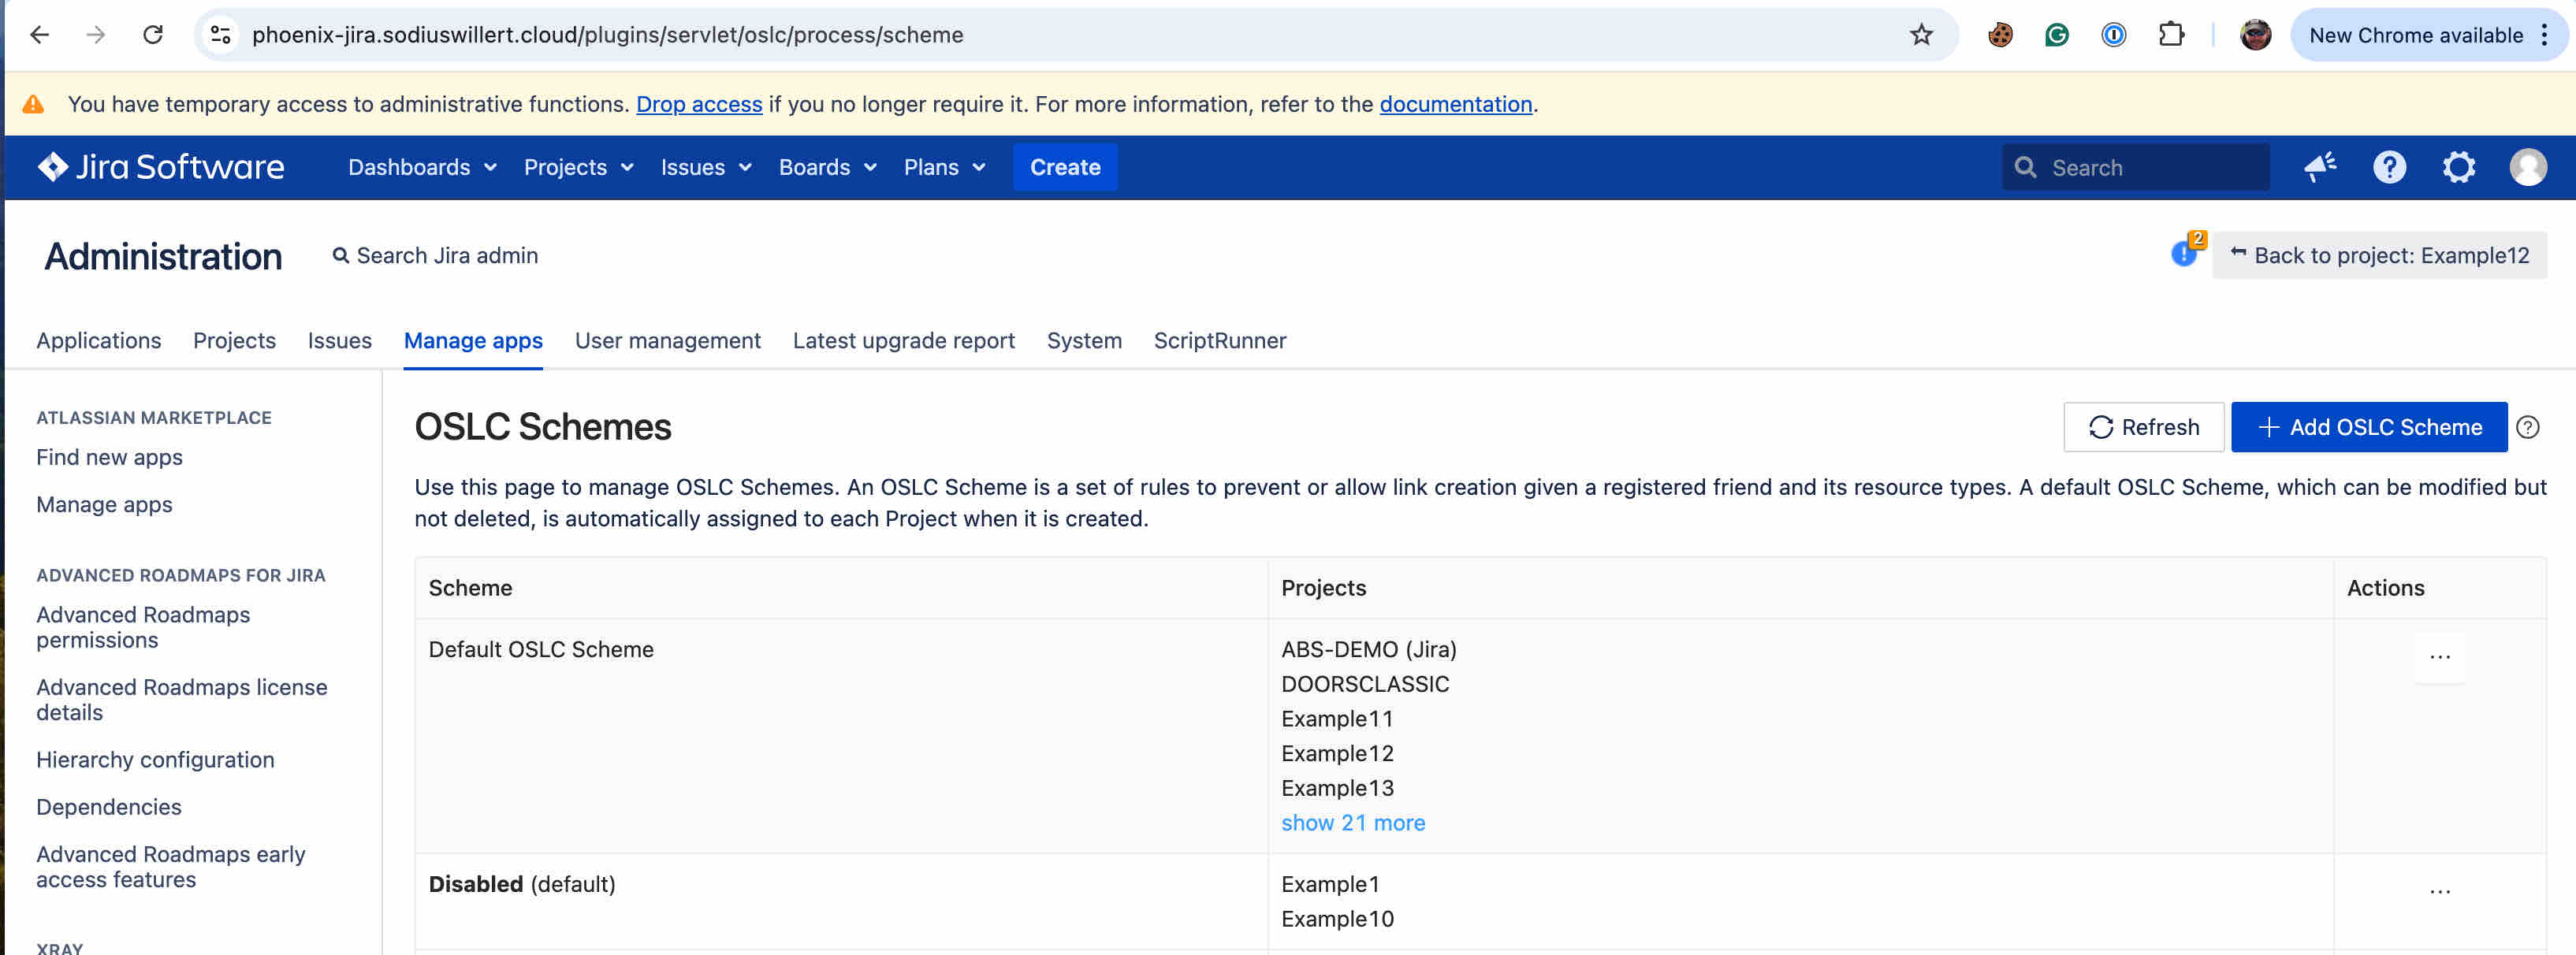The image size is (2576, 955).
Task: Bookmark this page with the star icon
Action: (1921, 35)
